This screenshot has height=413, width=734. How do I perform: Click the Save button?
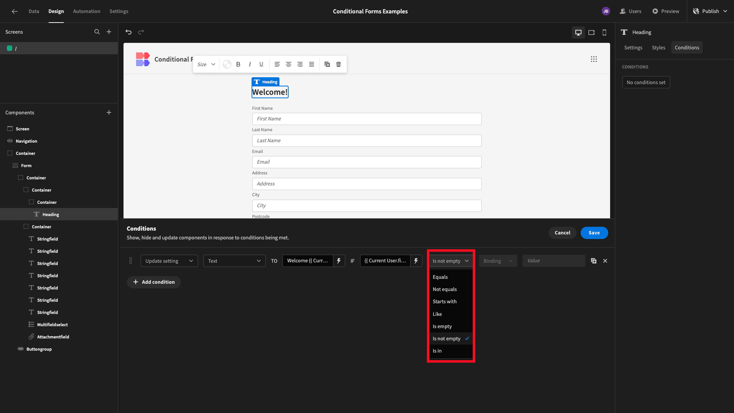click(594, 233)
